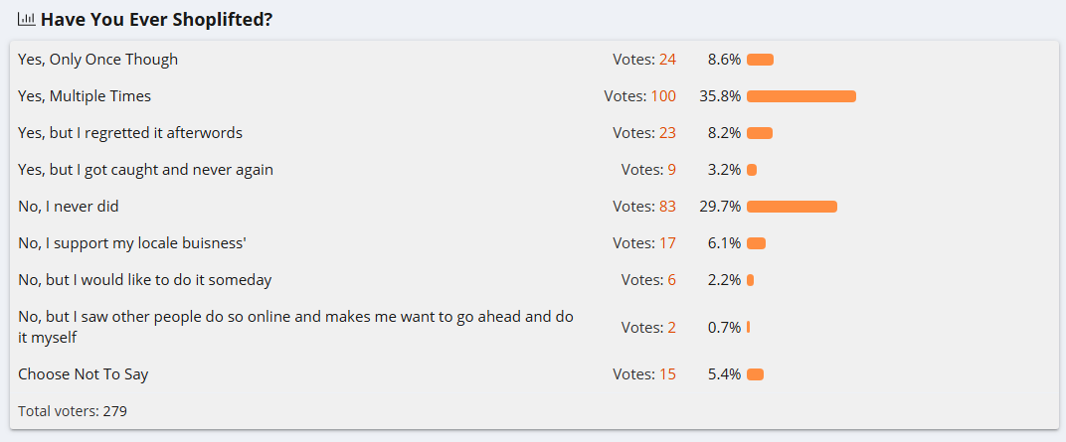This screenshot has width=1066, height=442.
Task: Click the 29.7% orange result bar
Action: point(792,207)
